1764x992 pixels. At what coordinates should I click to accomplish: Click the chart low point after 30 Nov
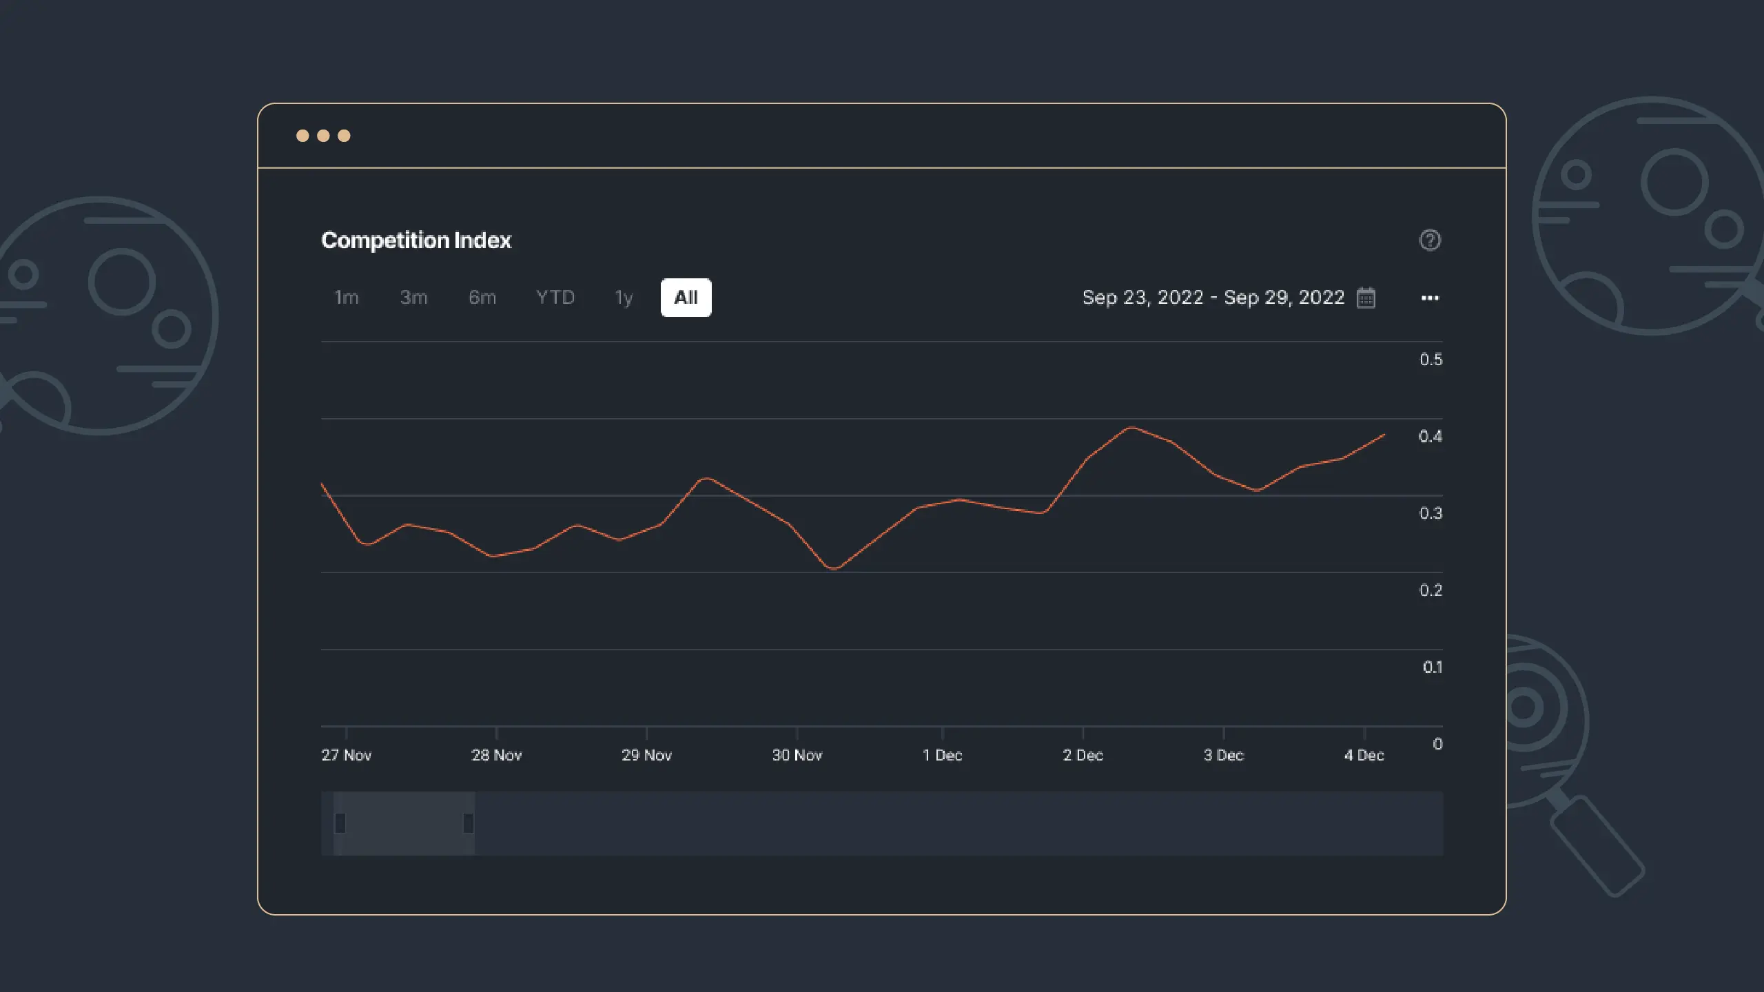(x=834, y=569)
